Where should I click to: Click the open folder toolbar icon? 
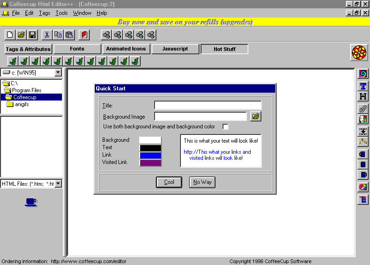(21, 35)
